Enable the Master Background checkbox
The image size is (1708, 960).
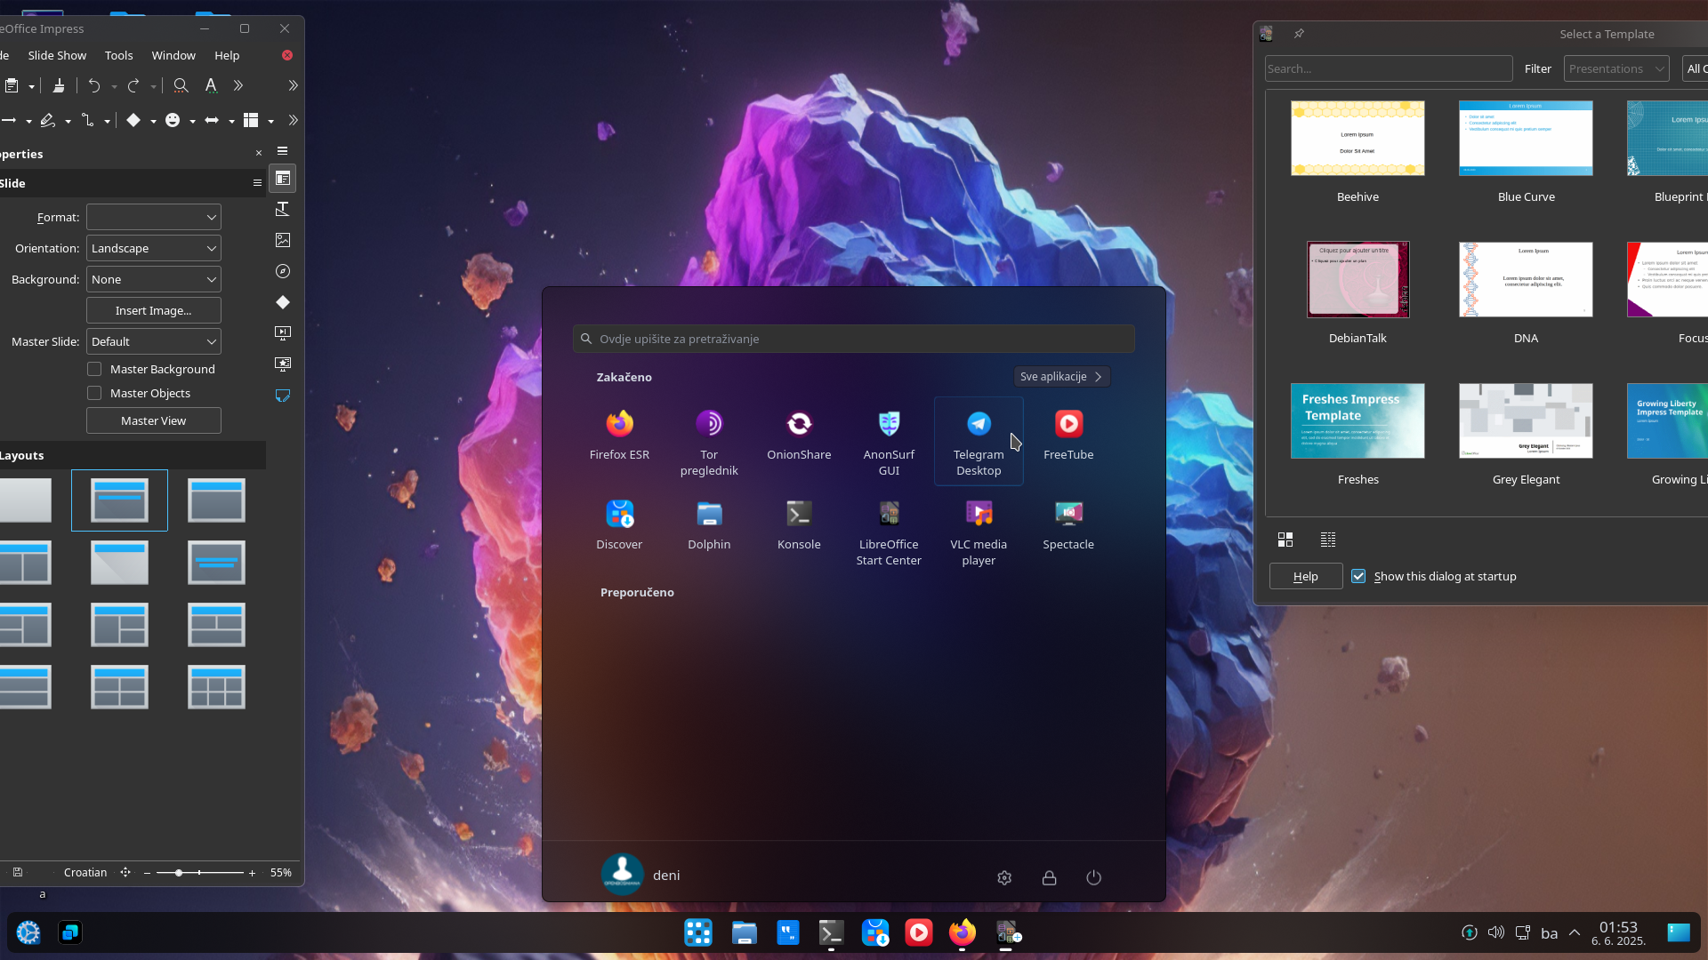coord(94,369)
